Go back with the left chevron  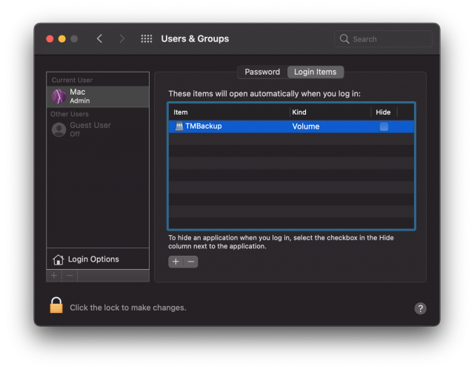[x=100, y=39]
